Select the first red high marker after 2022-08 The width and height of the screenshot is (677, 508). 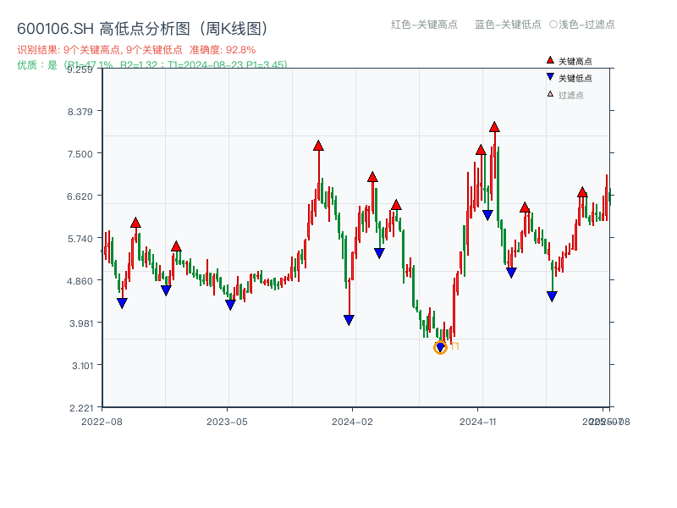pyautogui.click(x=135, y=224)
